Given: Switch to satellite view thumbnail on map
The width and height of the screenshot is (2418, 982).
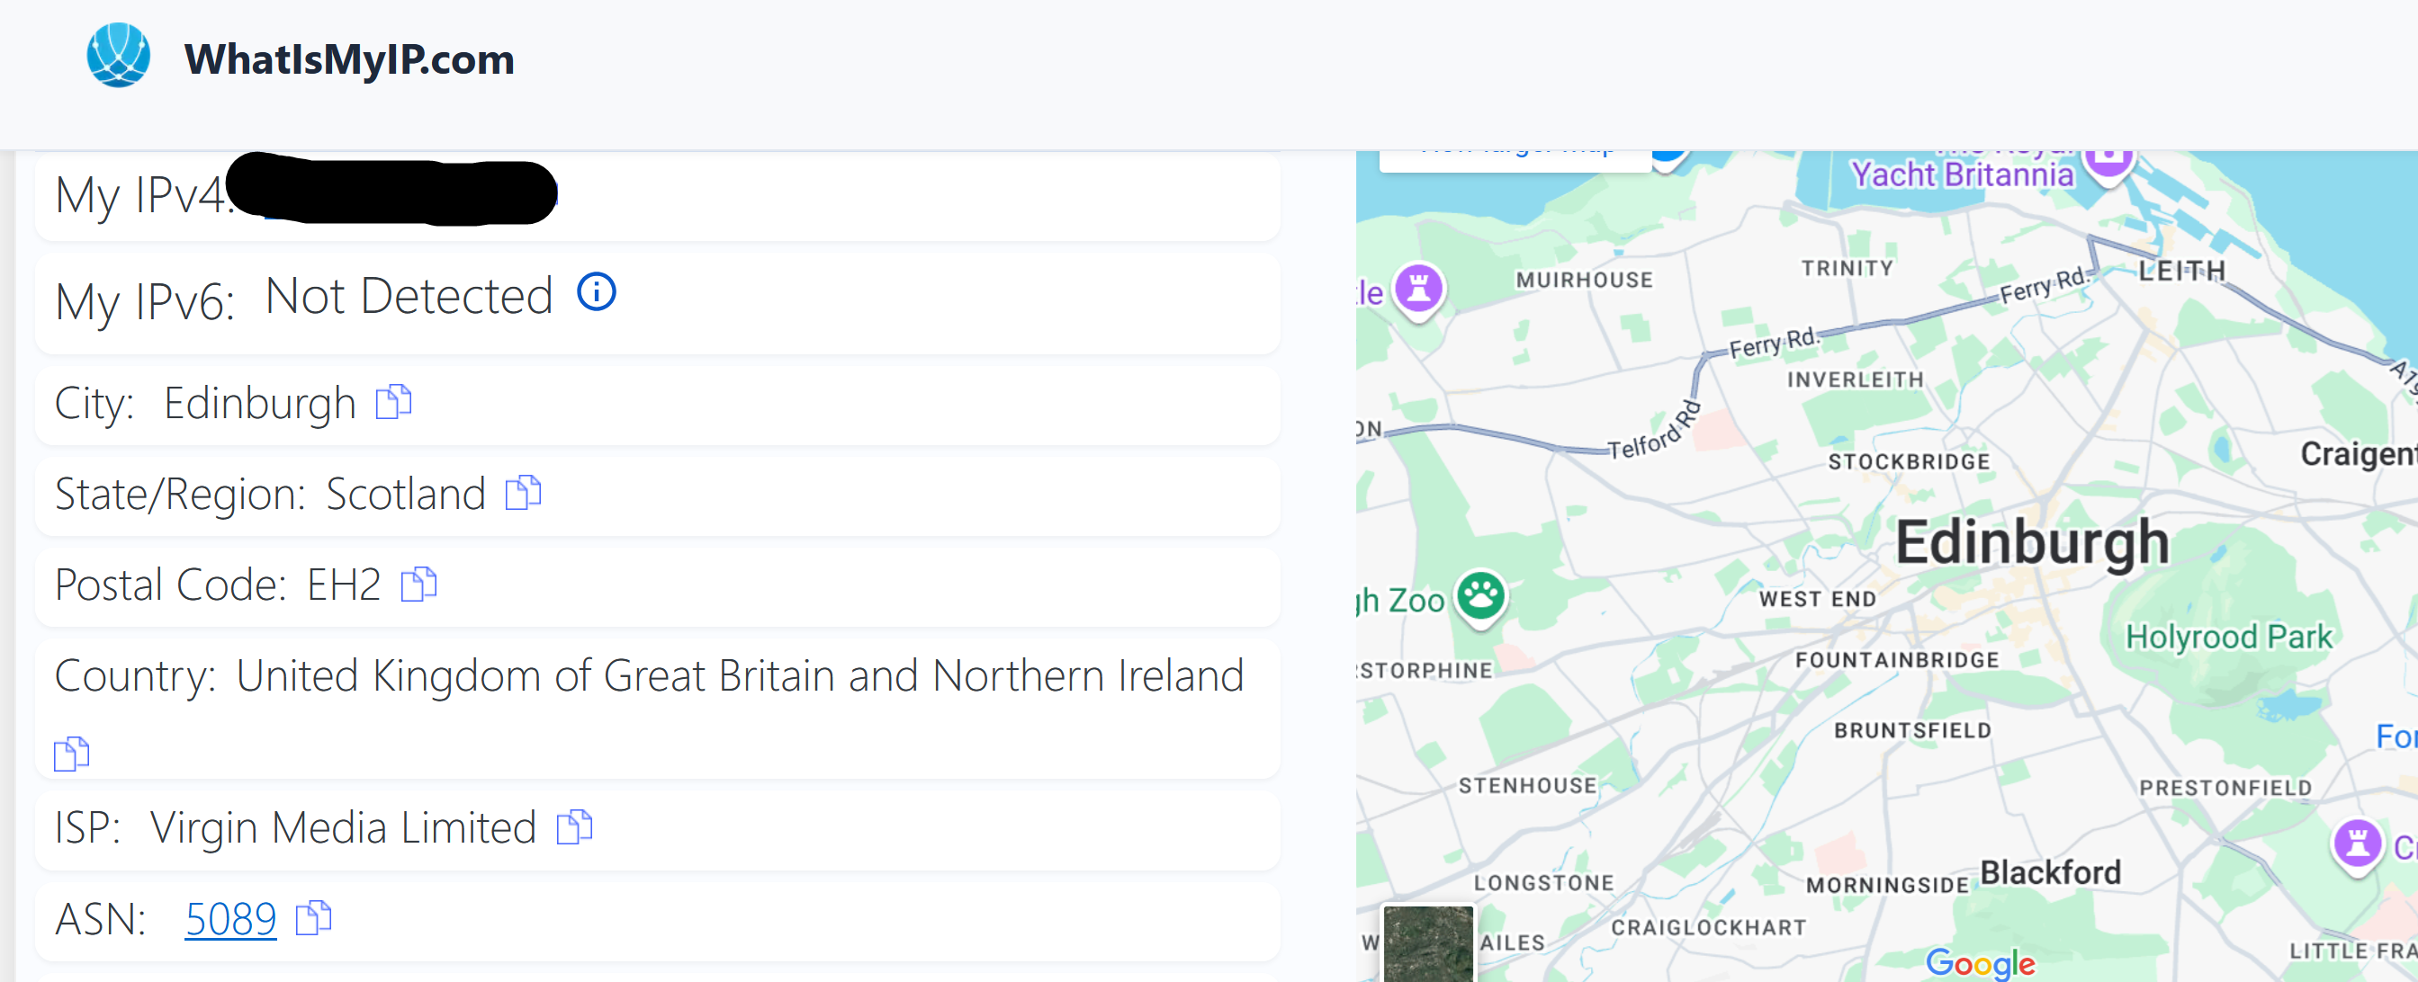Looking at the screenshot, I should (x=1428, y=943).
